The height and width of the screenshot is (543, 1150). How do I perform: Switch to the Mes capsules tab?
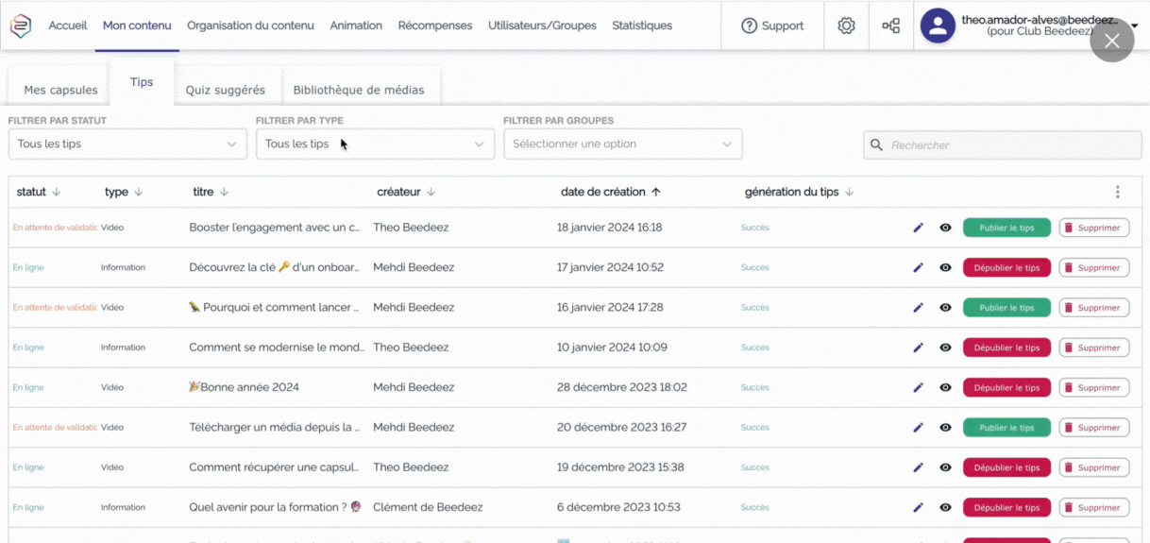pyautogui.click(x=60, y=90)
